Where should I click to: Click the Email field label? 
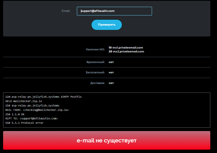pos(66,11)
